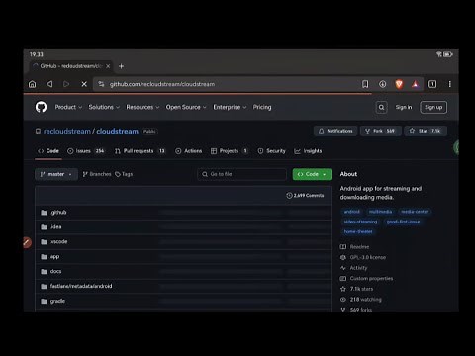Open the fastlane/metadata/android folder
Viewport: 475px width, 356px height.
pyautogui.click(x=81, y=286)
